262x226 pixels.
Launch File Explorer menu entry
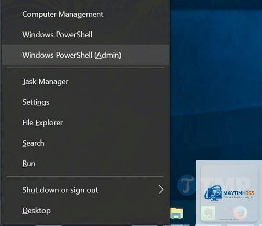click(85, 123)
